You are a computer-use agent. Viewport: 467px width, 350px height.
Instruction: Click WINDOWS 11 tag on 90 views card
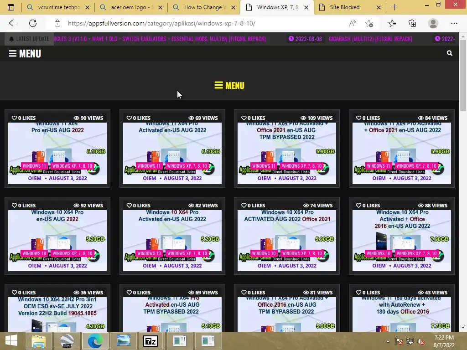35,166
